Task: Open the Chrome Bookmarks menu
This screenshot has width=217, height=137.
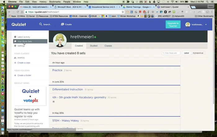Action: tap(55, 2)
